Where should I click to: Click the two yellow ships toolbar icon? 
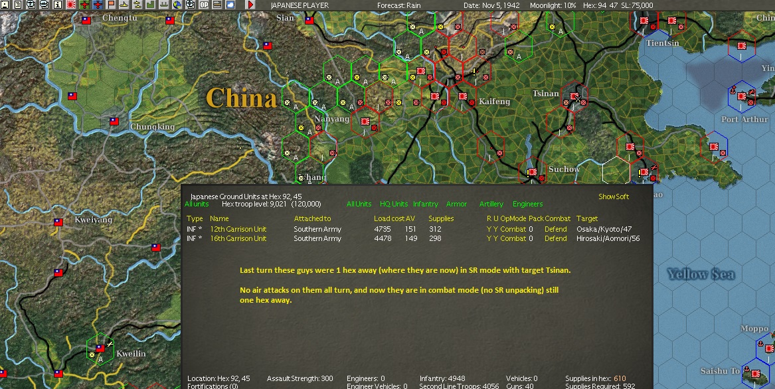[x=137, y=5]
